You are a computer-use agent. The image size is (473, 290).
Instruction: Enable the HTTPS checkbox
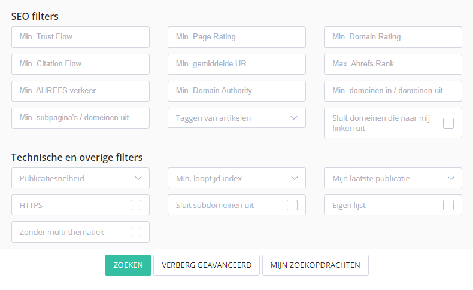click(x=136, y=205)
